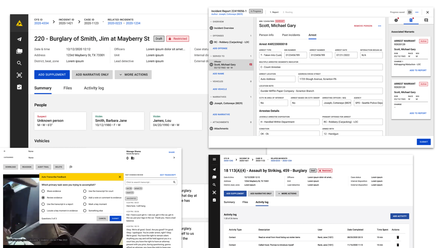The image size is (441, 248).
Task: Collapse the NARRATIVES section in Incident Report
Action: coord(211,97)
